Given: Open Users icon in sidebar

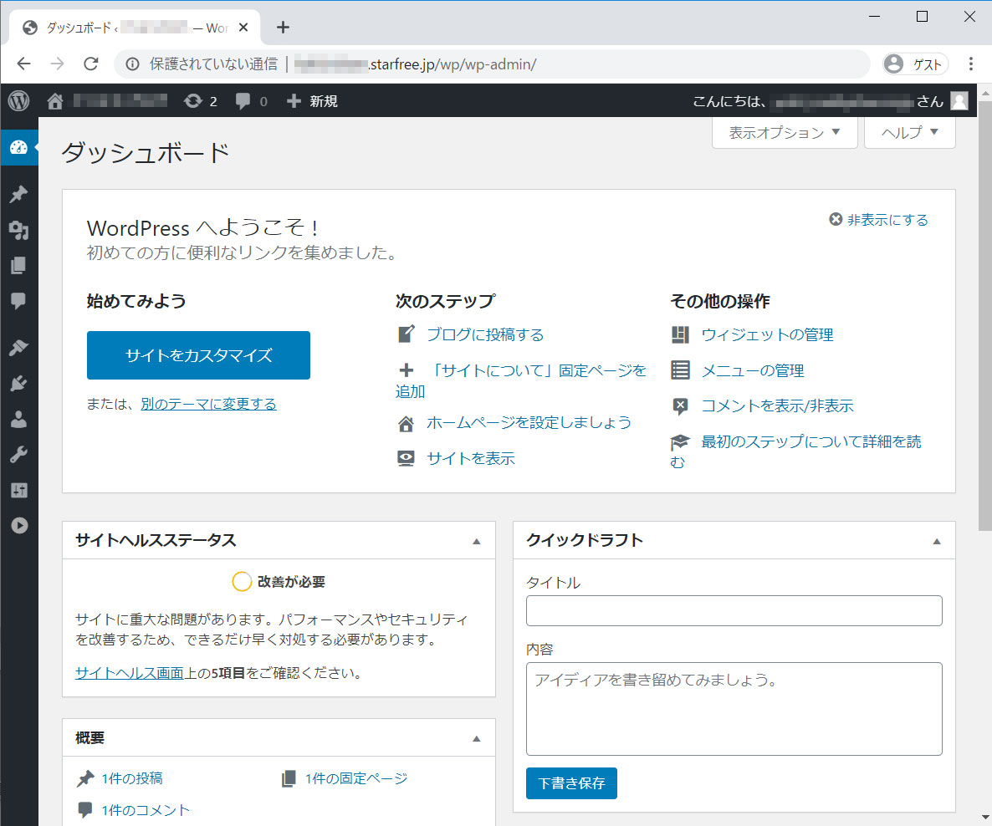Looking at the screenshot, I should [x=19, y=419].
